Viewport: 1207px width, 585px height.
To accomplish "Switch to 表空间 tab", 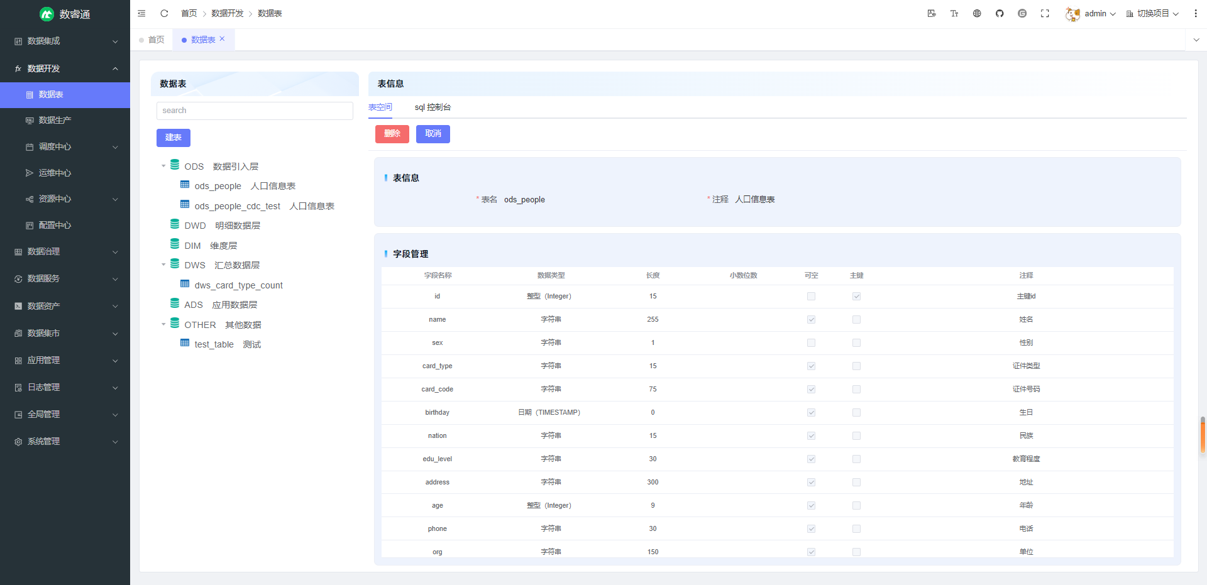I will coord(380,107).
